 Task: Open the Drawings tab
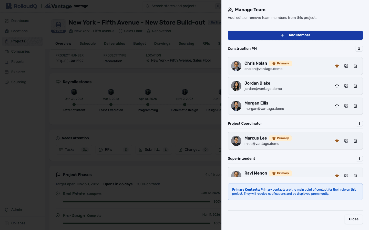162,44
